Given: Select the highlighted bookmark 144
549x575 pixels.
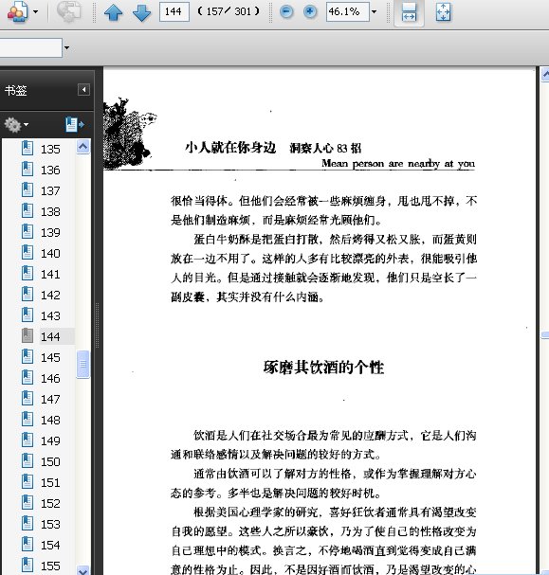Looking at the screenshot, I should point(50,336).
